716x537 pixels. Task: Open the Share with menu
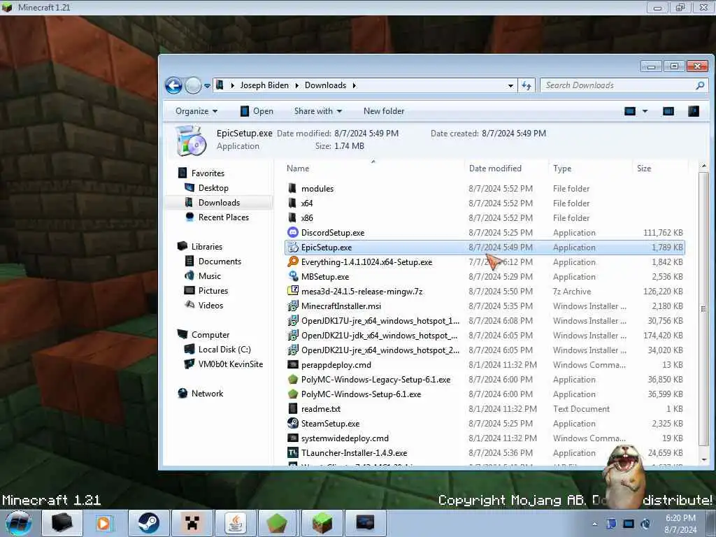318,111
